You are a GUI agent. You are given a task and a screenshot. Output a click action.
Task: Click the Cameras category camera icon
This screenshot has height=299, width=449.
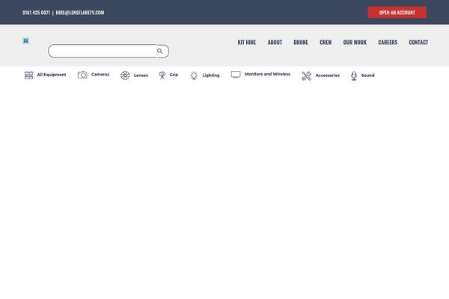point(82,75)
